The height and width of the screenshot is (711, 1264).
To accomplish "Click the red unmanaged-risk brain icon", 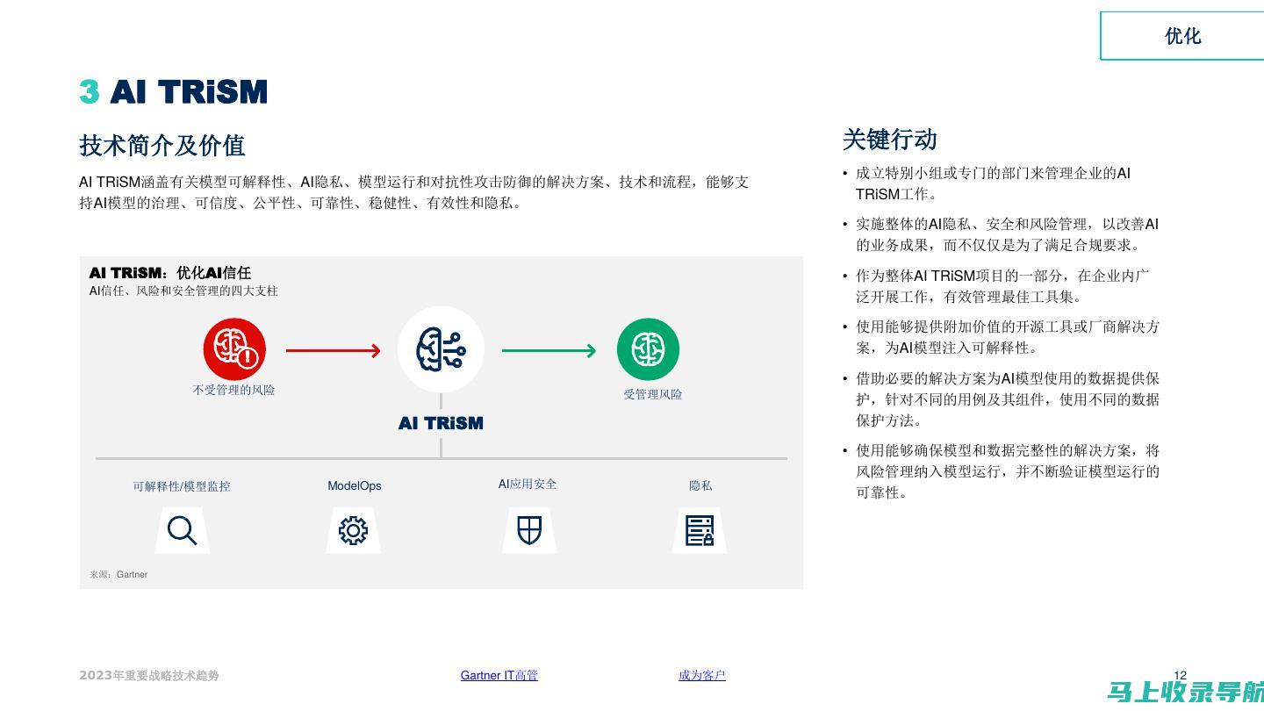I will [234, 349].
